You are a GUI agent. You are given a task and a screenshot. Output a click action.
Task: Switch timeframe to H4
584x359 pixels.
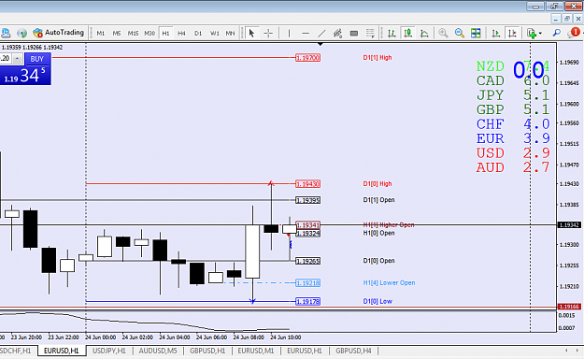[181, 33]
